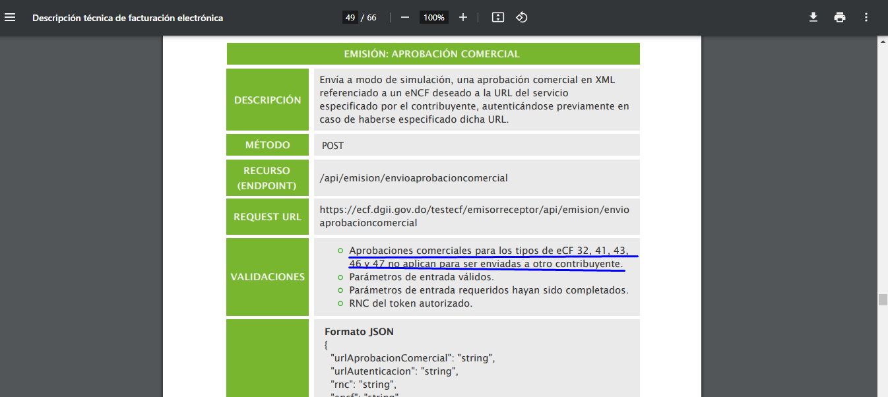
Task: Click 'Parámetros de entrada requeridos' bullet
Action: (489, 290)
